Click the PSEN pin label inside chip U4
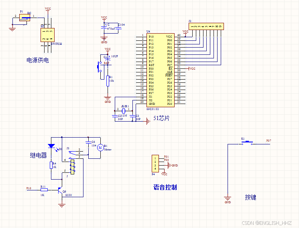Image resolution: width=299 pixels, height=228 pixels. pyautogui.click(x=169, y=76)
